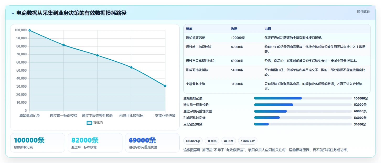
Task: Click the 形成可比较指标 x-axis label
Action: tap(131, 115)
